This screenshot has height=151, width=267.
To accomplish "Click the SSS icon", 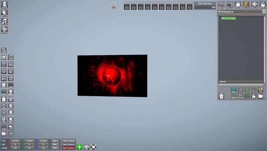I will [x=11, y=64].
